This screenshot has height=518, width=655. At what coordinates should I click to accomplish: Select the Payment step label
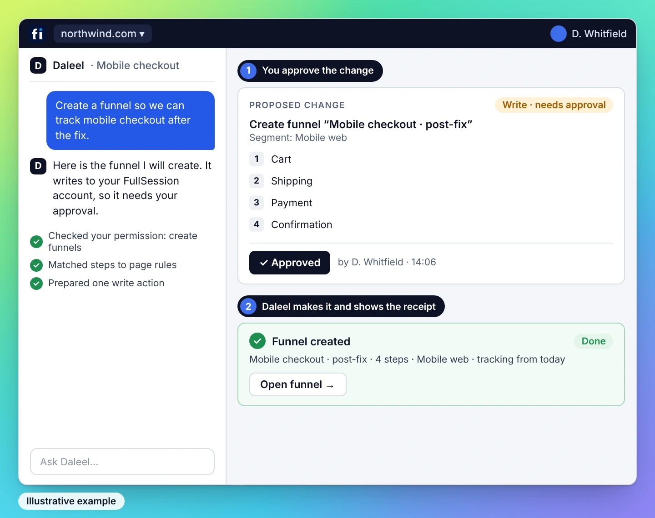[292, 203]
